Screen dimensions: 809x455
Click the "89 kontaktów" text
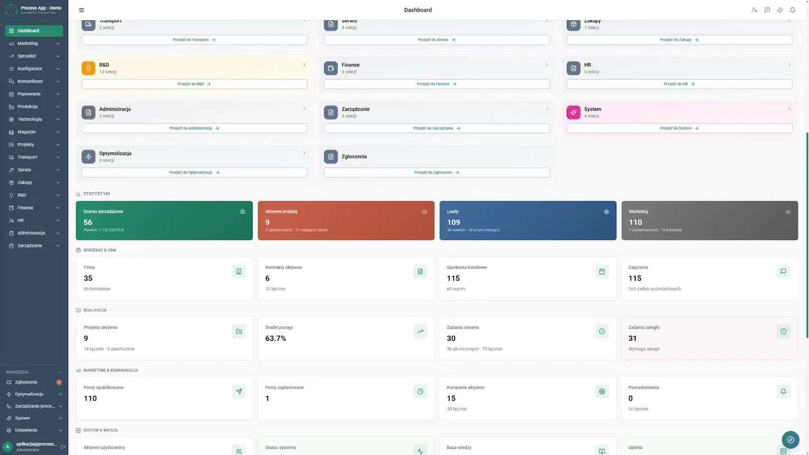(97, 289)
